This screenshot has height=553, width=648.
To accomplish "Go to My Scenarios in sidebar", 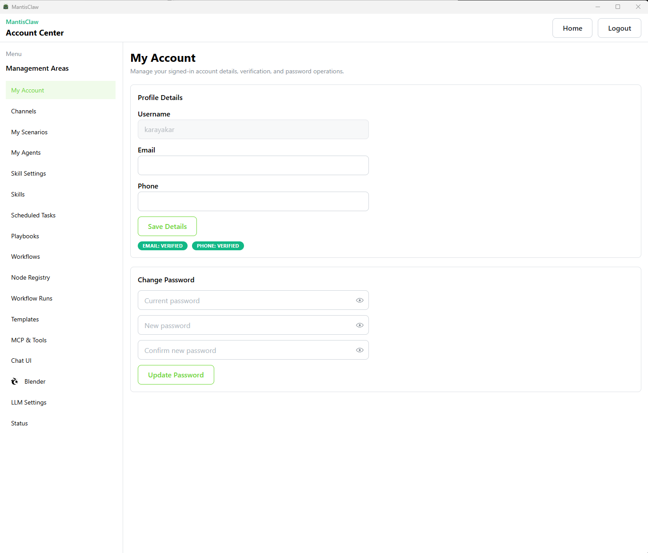I will 29,132.
